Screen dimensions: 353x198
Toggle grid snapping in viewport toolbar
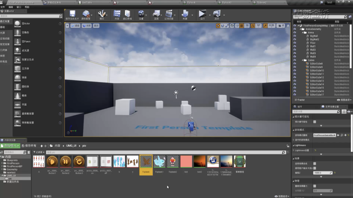242,26
